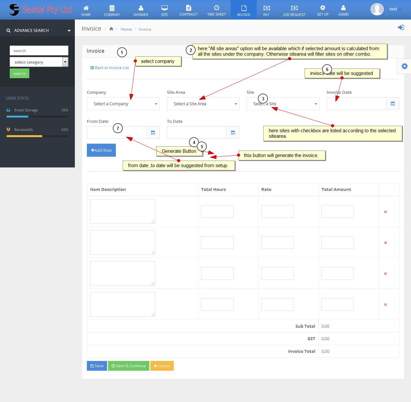The width and height of the screenshot is (411, 402).
Task: Delete the first invoice row with red X
Action: coord(385,212)
